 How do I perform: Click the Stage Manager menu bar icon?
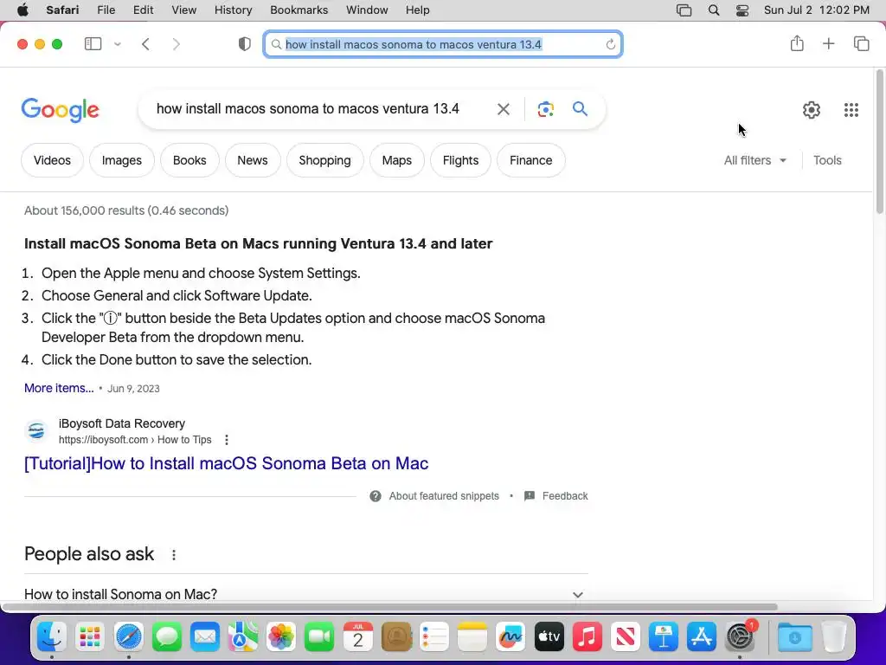tap(684, 10)
